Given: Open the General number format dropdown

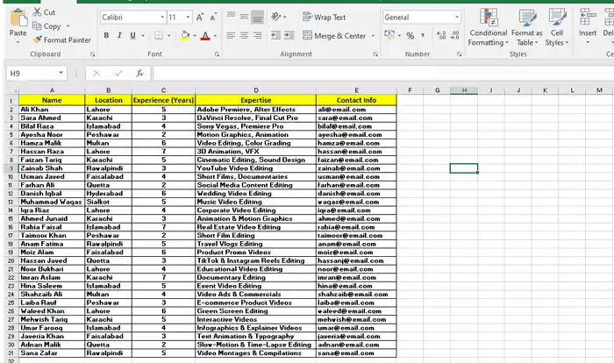Looking at the screenshot, I should (x=457, y=18).
